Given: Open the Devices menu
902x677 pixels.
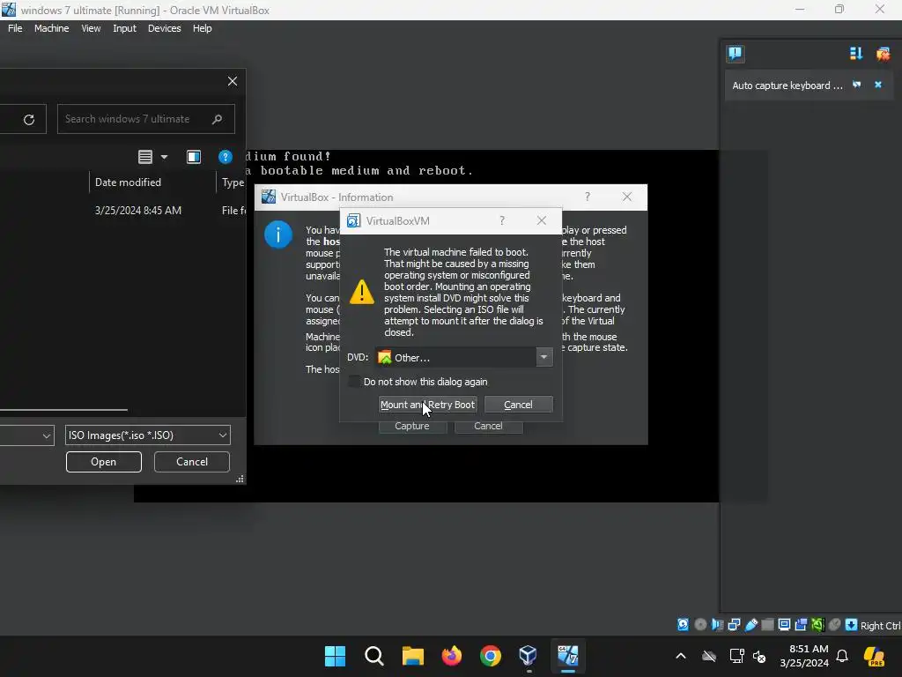Looking at the screenshot, I should [164, 28].
